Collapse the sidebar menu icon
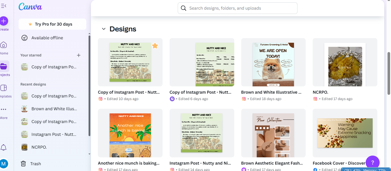 pos(4,6)
